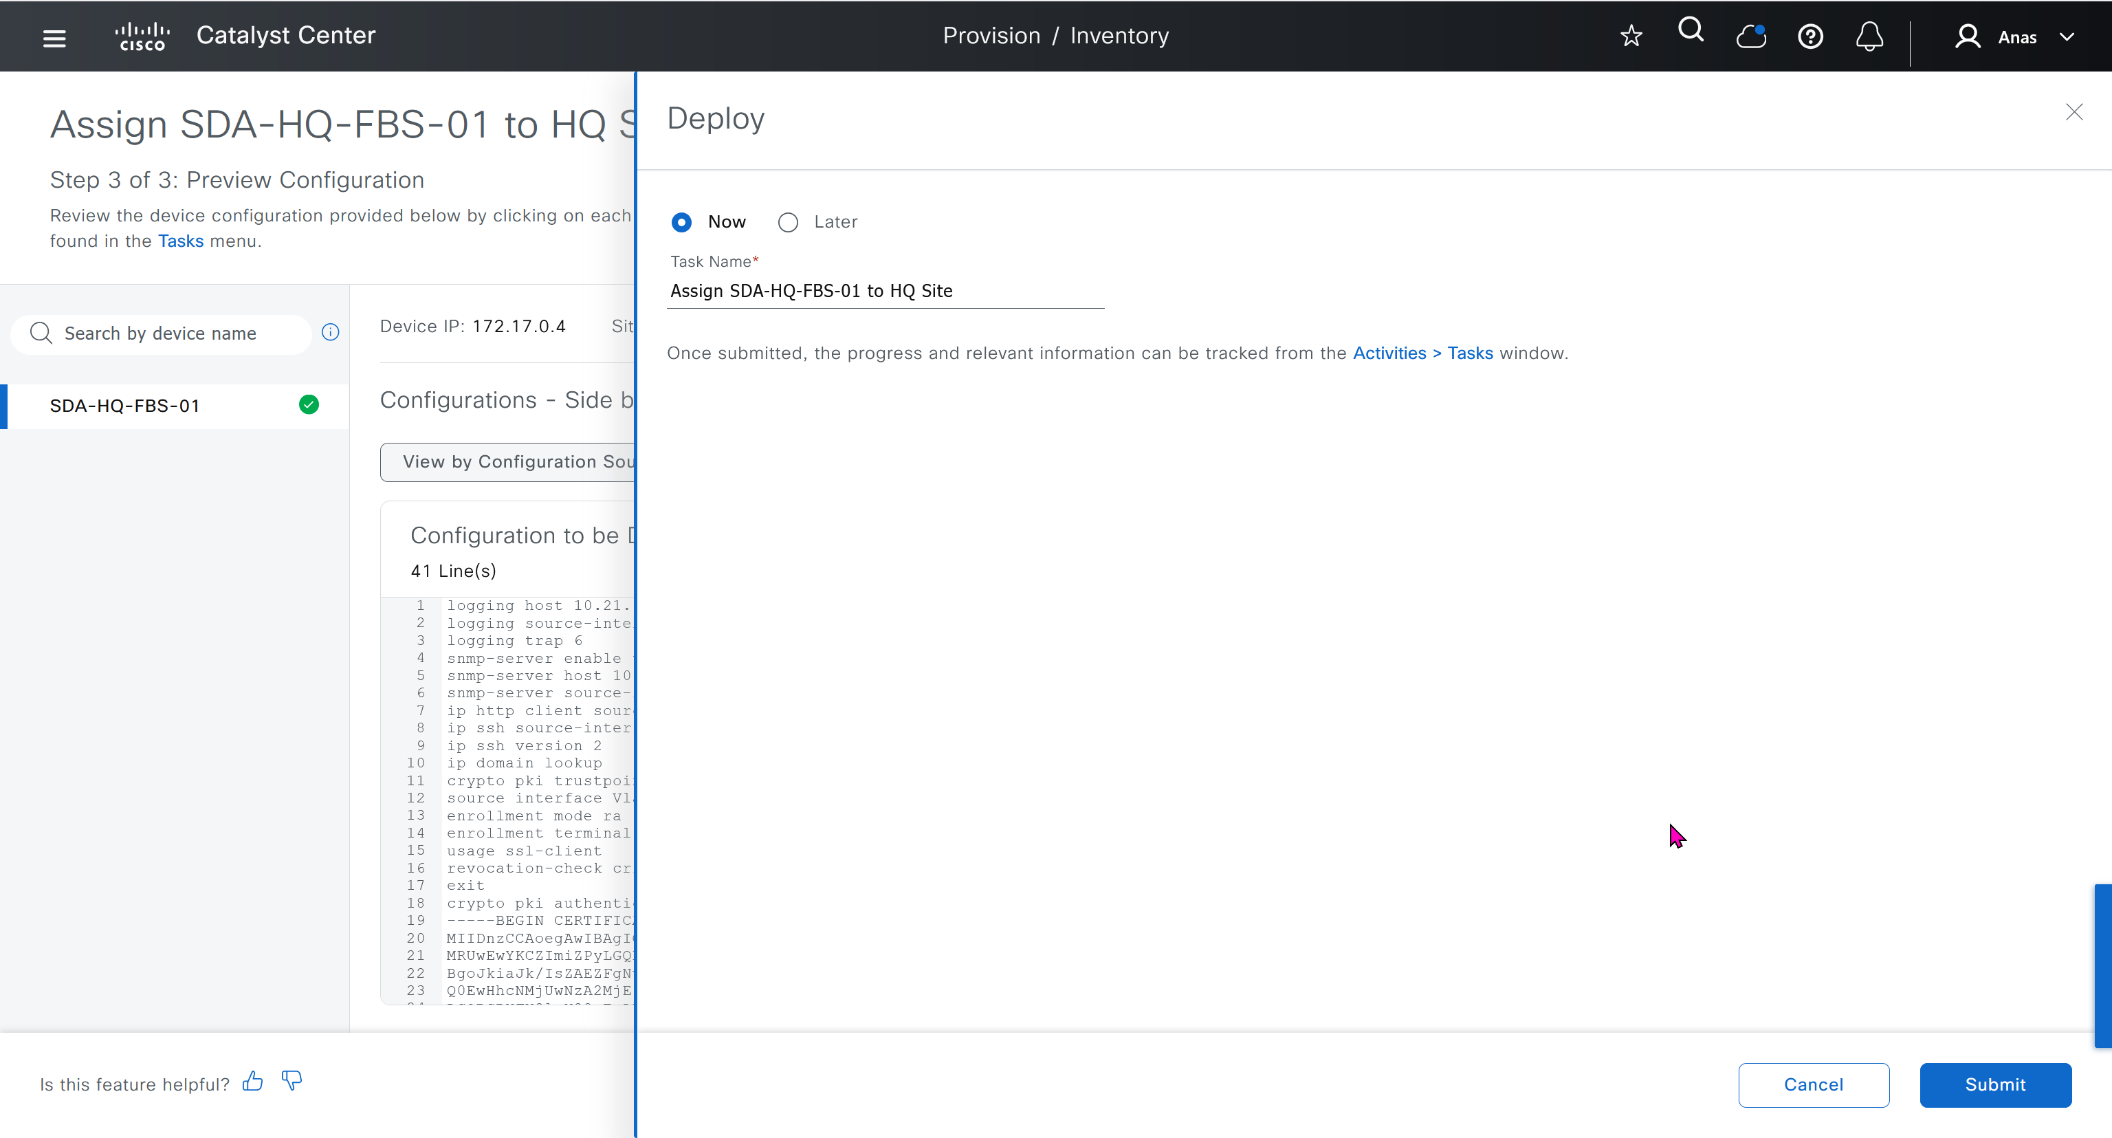
Task: Select the Later deployment option
Action: [x=788, y=222]
